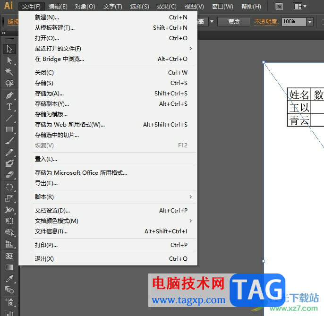
Task: Select the Blob Brush tool
Action: point(9,163)
